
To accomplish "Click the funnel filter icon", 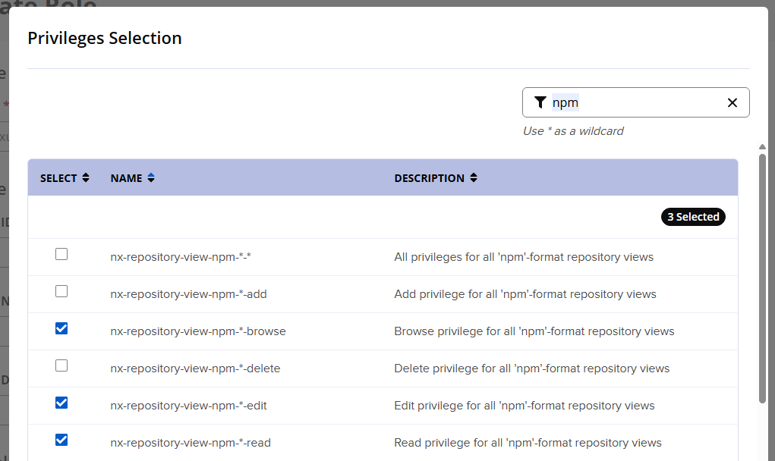I will [540, 102].
